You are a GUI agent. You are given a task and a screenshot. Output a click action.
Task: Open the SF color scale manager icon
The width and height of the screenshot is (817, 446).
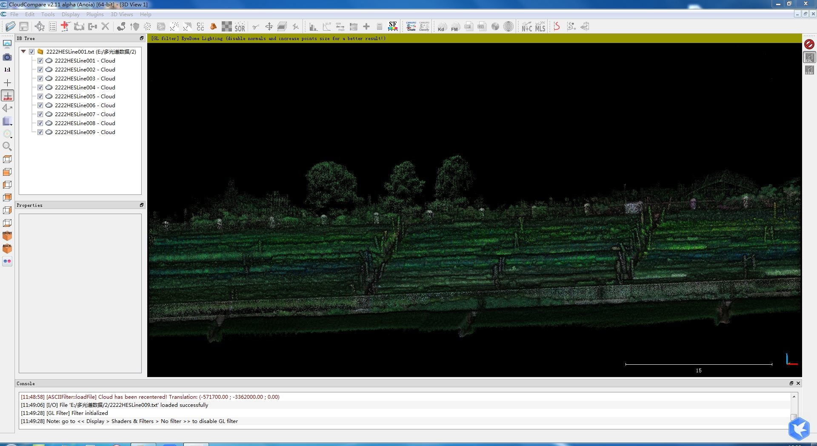(393, 26)
